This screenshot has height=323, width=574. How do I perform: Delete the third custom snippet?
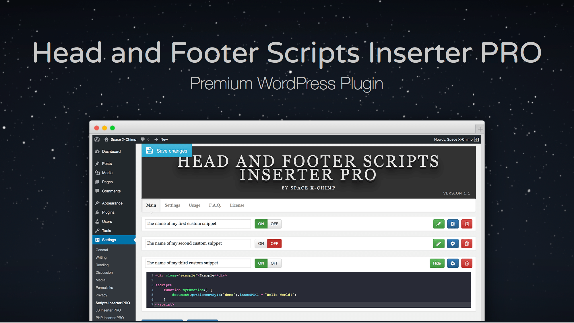click(467, 263)
